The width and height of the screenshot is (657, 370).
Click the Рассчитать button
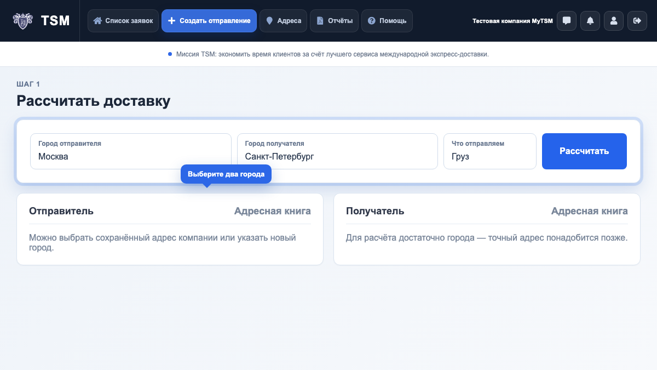tap(584, 151)
